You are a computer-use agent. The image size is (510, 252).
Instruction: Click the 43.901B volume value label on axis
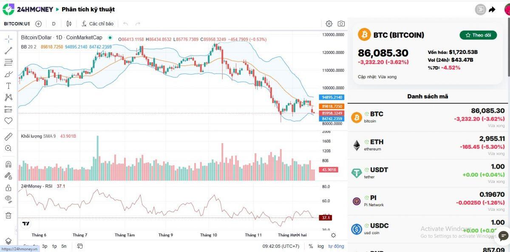(x=329, y=170)
